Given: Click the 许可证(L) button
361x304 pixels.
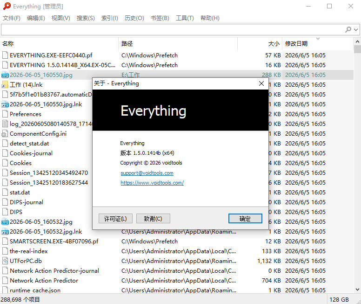Looking at the screenshot, I should (x=115, y=218).
